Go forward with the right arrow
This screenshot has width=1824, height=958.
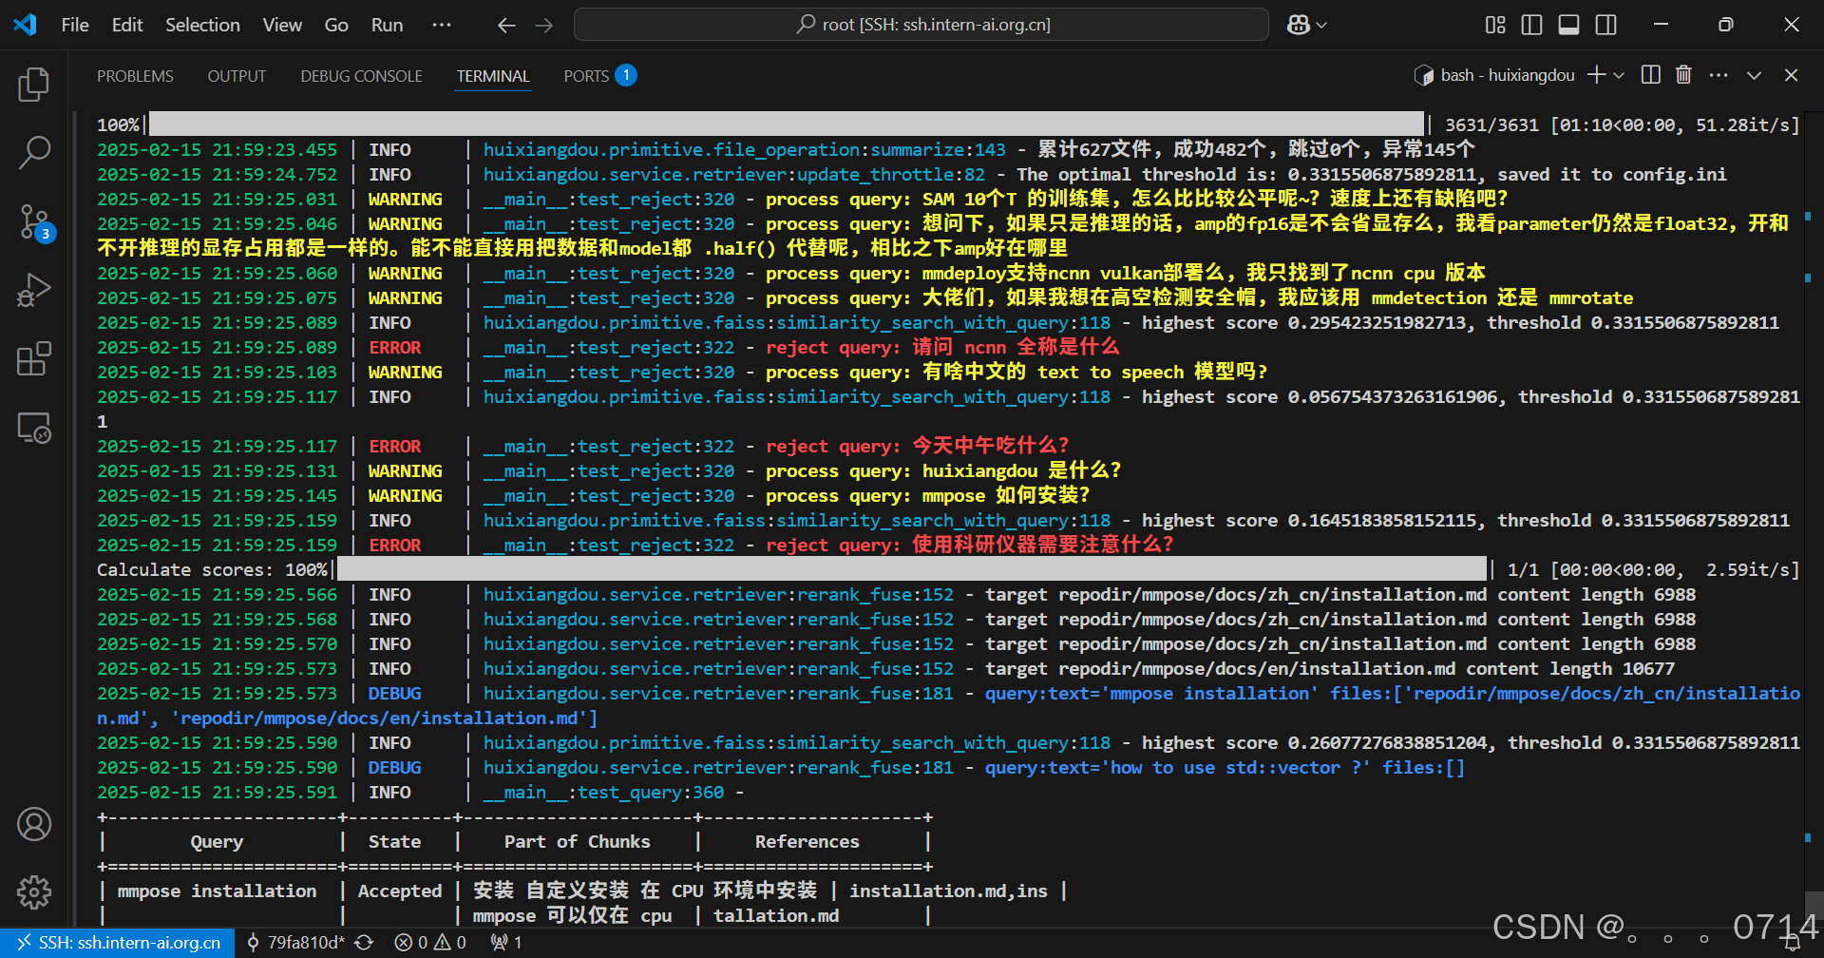[544, 25]
